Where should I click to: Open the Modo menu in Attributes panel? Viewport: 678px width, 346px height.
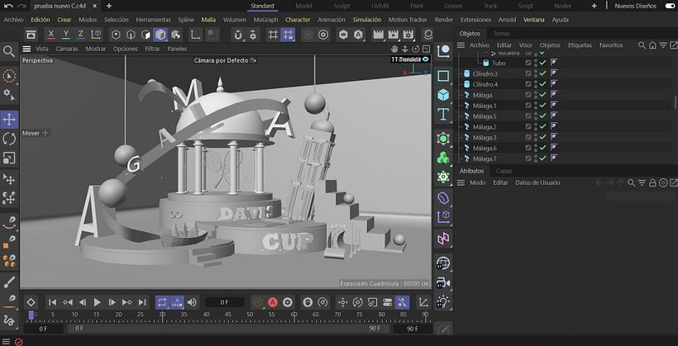pyautogui.click(x=477, y=182)
